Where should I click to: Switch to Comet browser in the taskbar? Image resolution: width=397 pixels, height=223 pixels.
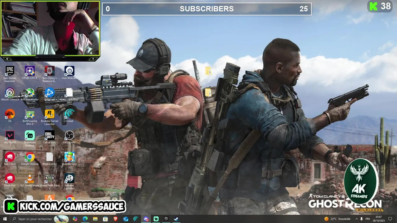[136, 219]
